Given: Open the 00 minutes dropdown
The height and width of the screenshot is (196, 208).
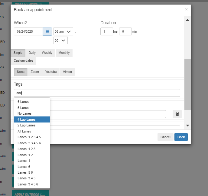Looking at the screenshot, I should point(61,41).
